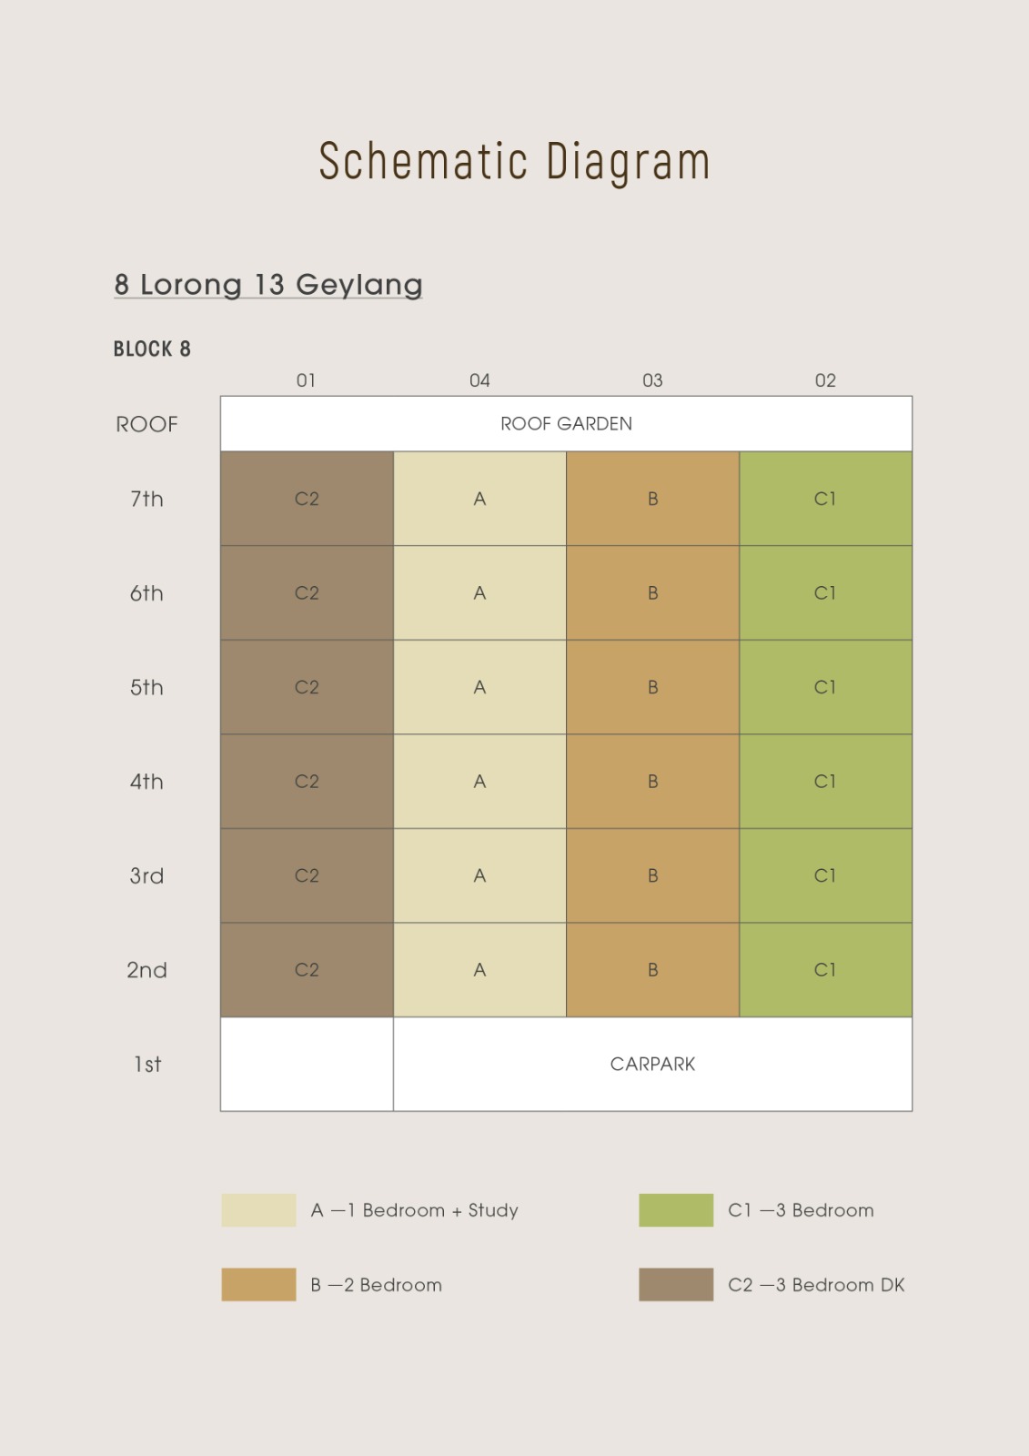Select the 6th floor B unit cell
1029x1456 pixels.
(652, 593)
